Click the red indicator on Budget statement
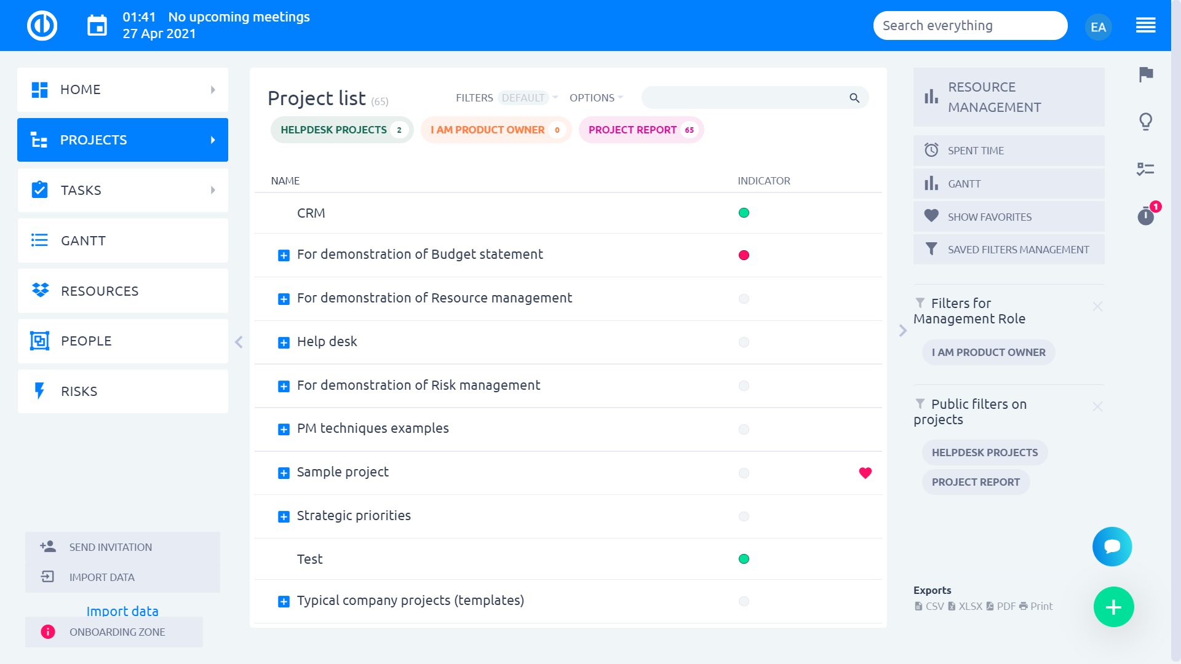The height and width of the screenshot is (664, 1181). tap(744, 255)
